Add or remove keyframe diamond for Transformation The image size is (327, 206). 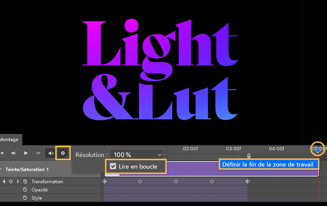[11, 181]
